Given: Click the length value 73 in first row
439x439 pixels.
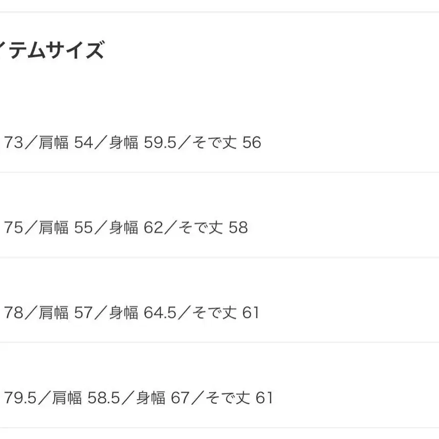Looking at the screenshot, I should pyautogui.click(x=13, y=142).
